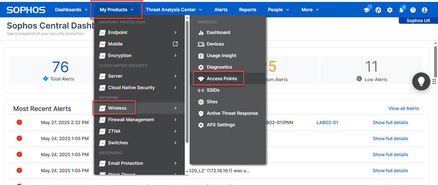Click the View all Alerts link

click(x=403, y=108)
